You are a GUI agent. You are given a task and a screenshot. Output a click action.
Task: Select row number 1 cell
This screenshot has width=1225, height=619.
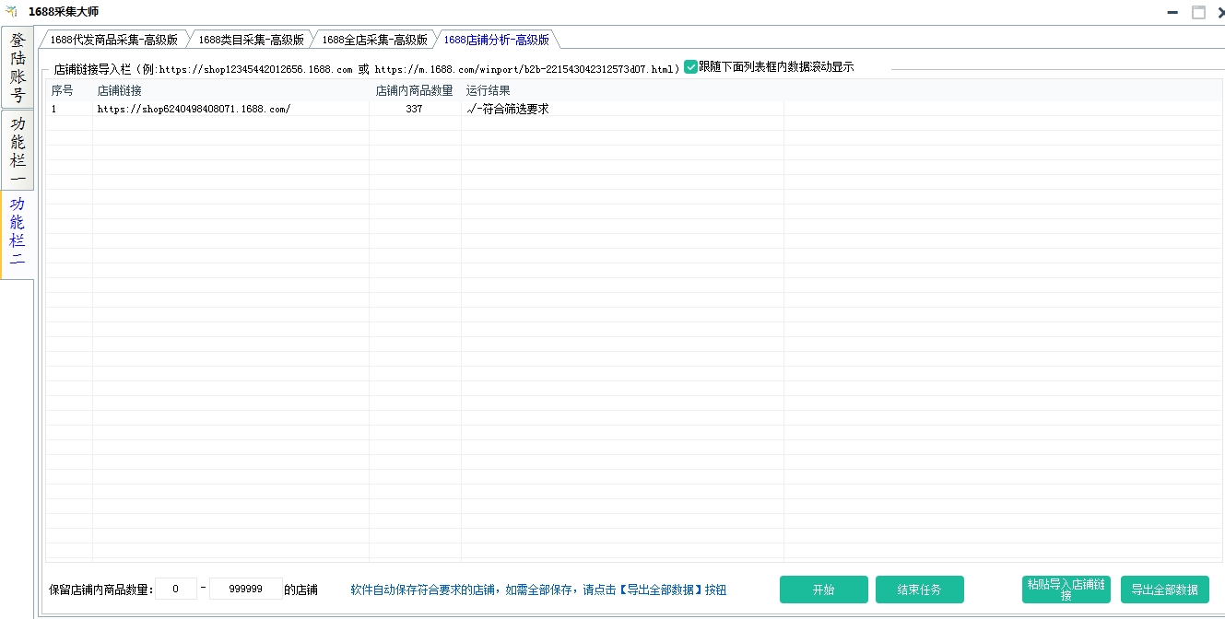(x=69, y=109)
